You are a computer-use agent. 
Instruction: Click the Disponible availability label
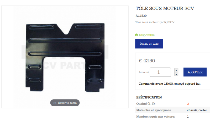(147, 35)
